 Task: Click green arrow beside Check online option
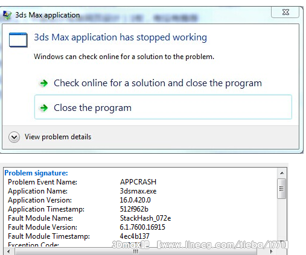(43, 83)
